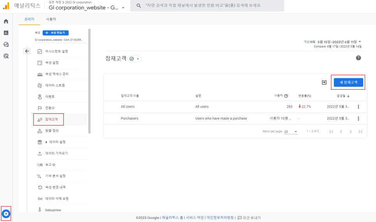This screenshot has height=222, width=376.
Task: Open DebugView menu item
Action: coord(61,210)
